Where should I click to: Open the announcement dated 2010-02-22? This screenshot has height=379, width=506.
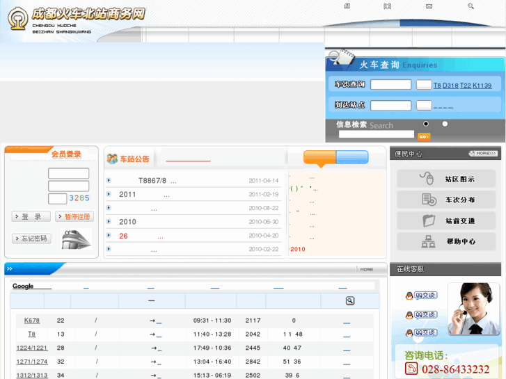click(154, 250)
